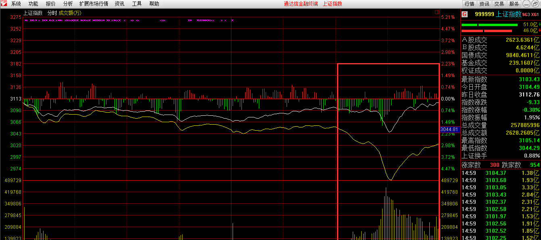Click the small red panel-layout icon in chart corner

click(x=437, y=12)
